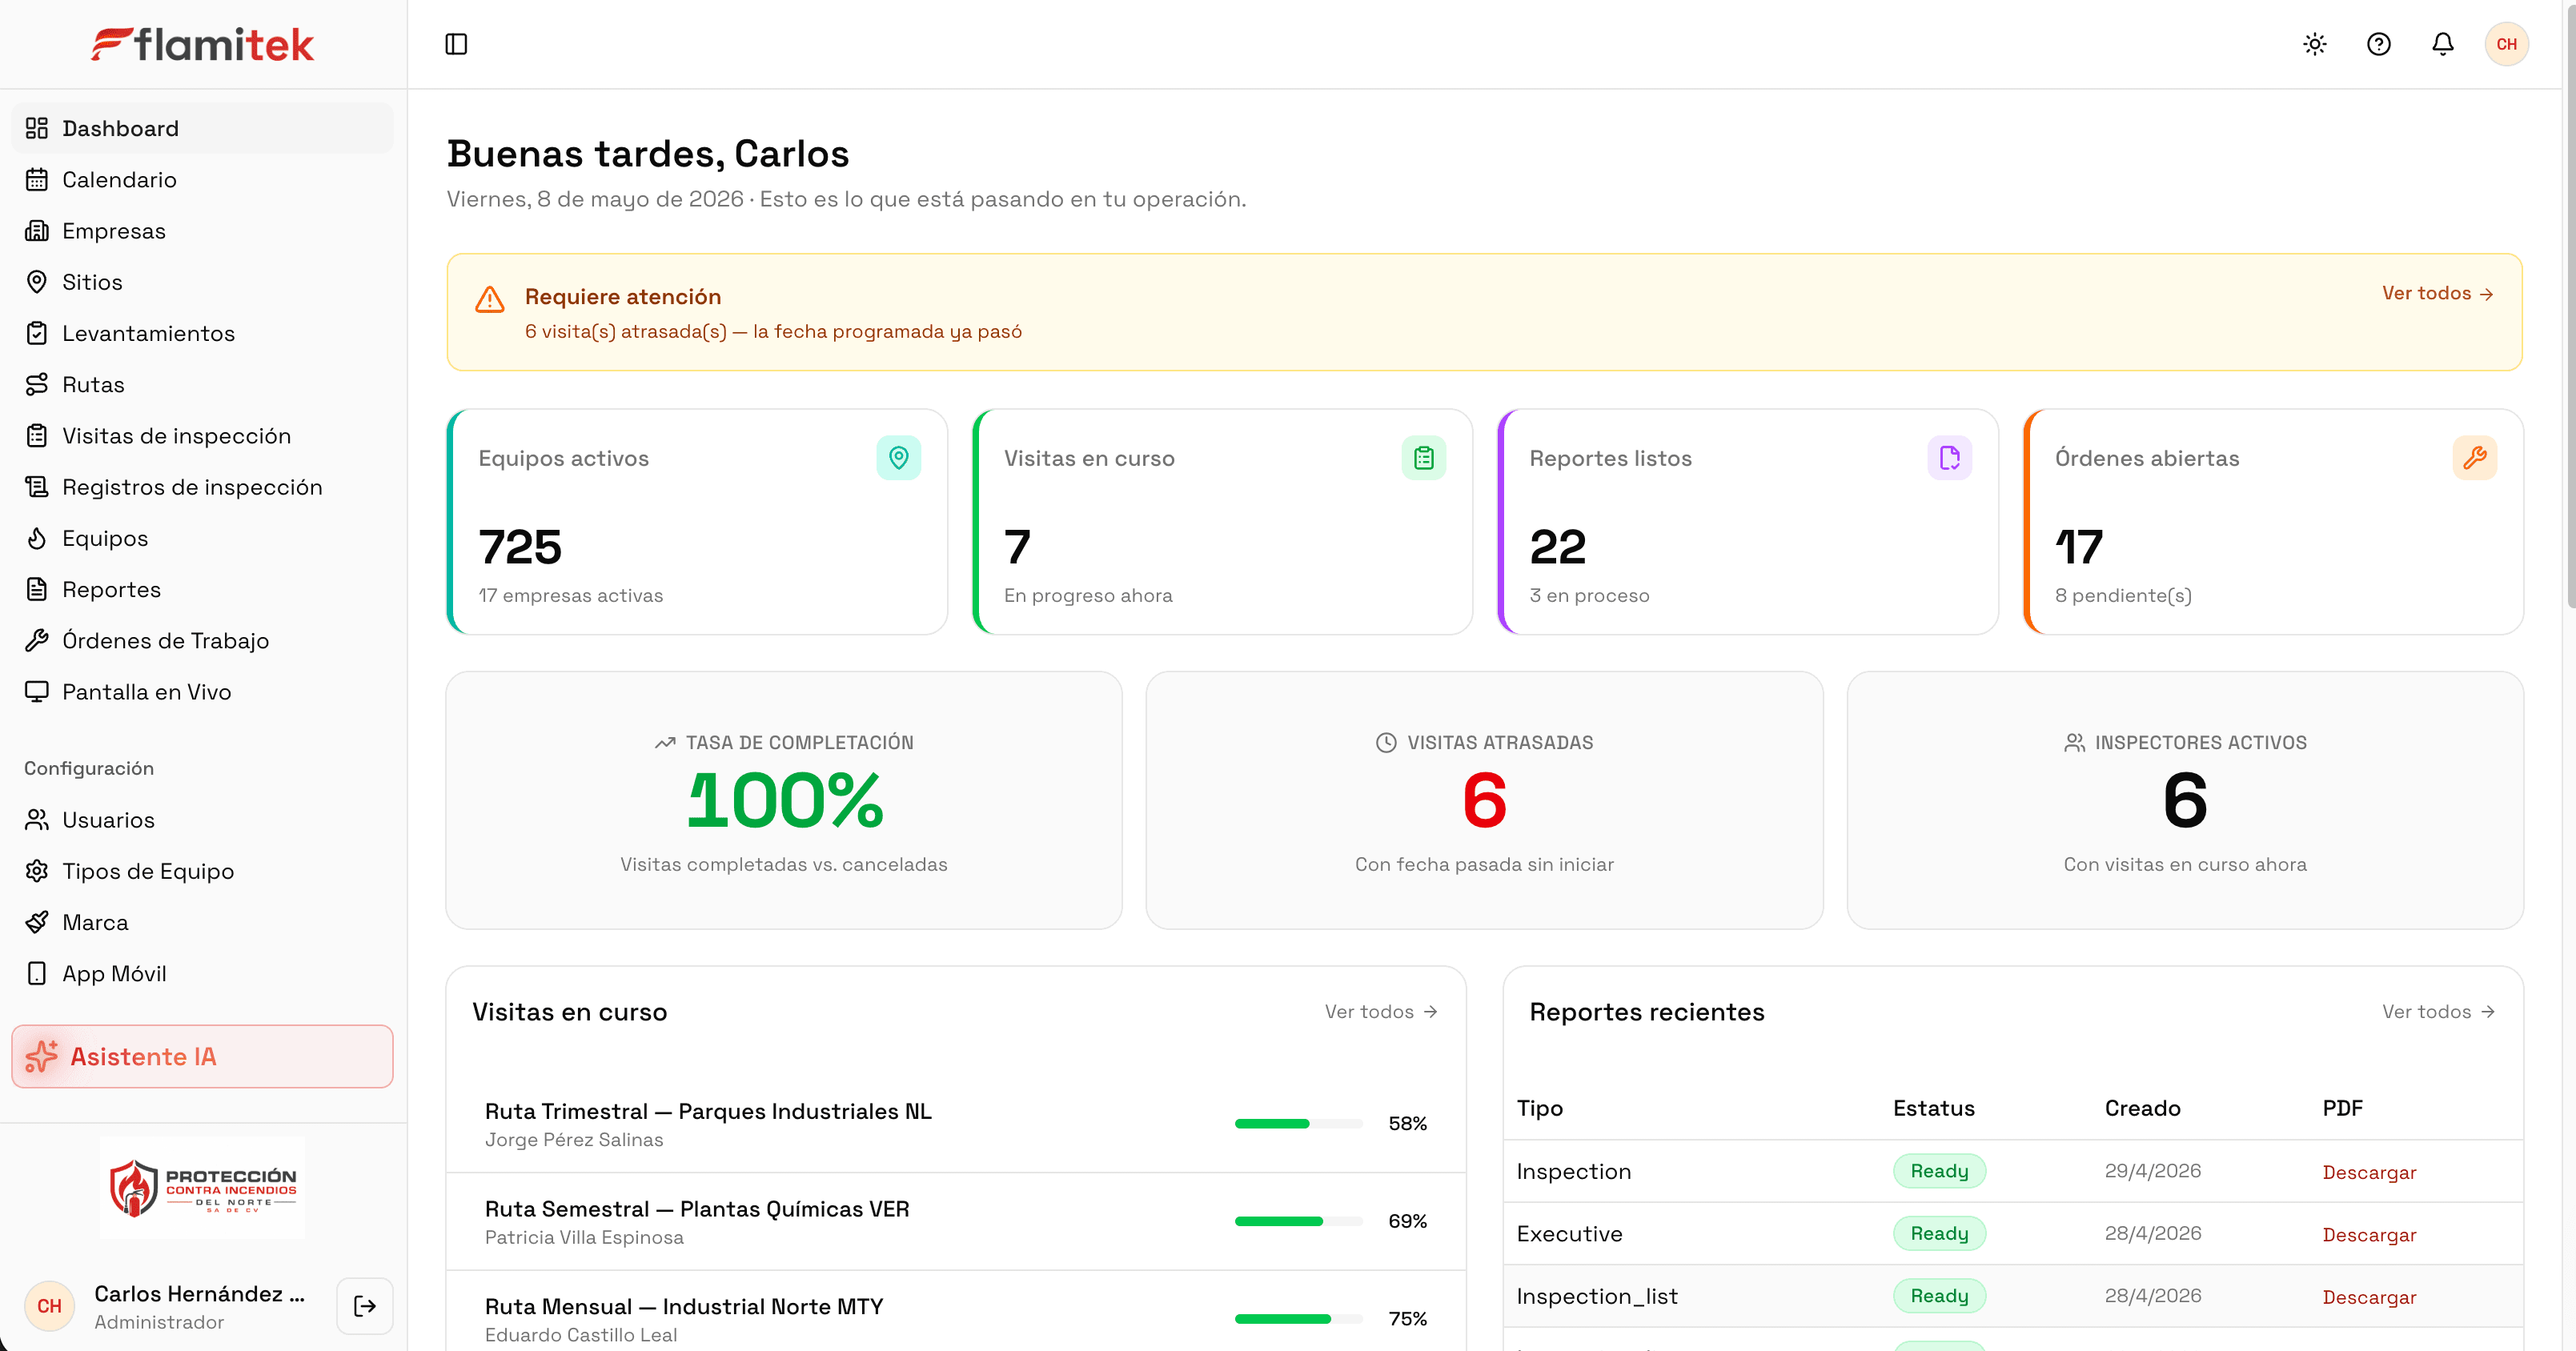Download the Inspection report PDF
Screen dimensions: 2576x1351
point(2369,1172)
